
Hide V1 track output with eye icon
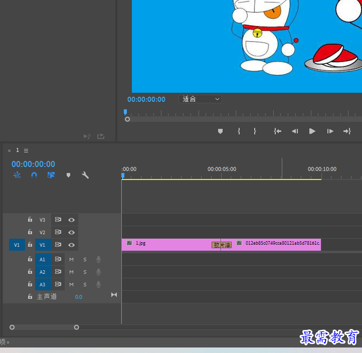72,245
